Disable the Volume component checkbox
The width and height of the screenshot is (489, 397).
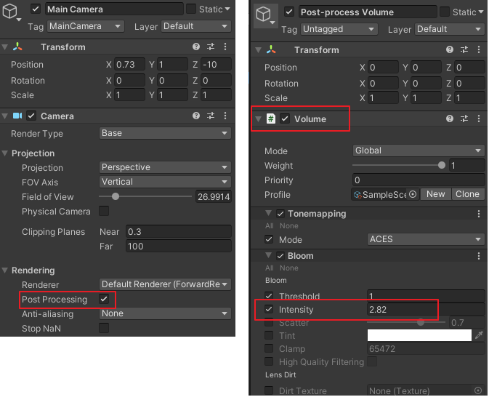[x=284, y=119]
